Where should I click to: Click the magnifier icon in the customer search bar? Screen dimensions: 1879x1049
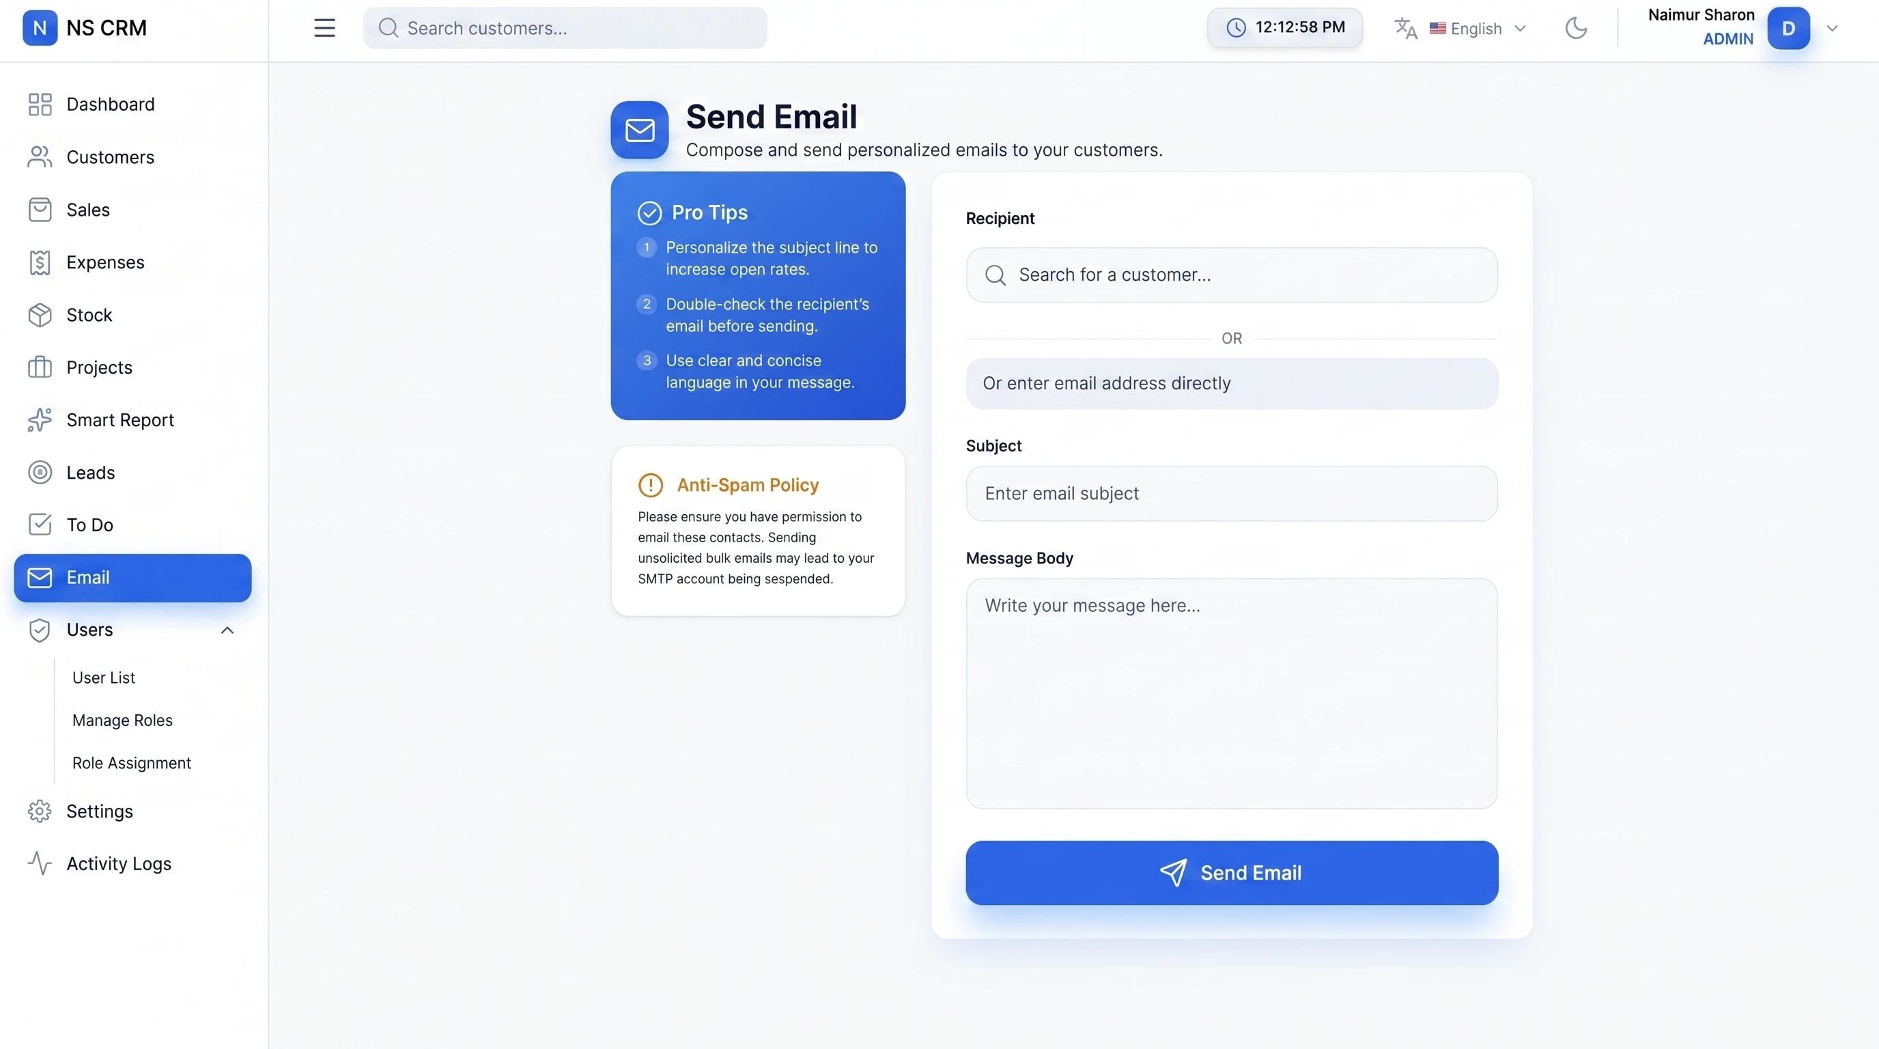(388, 28)
